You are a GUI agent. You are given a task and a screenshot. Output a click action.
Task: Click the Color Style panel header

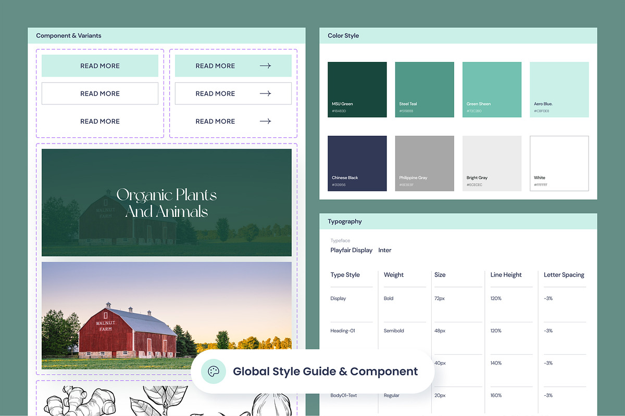pyautogui.click(x=458, y=36)
